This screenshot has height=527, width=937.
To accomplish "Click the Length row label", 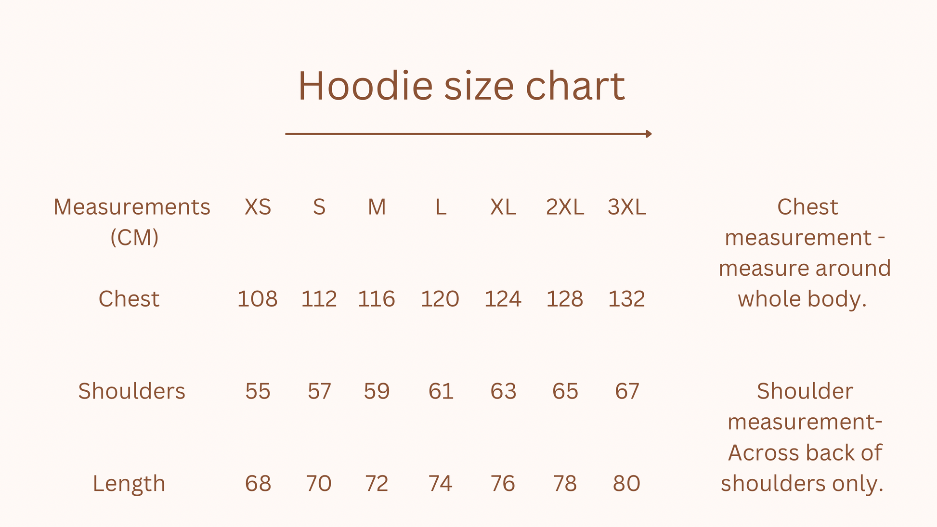I will coord(129,484).
